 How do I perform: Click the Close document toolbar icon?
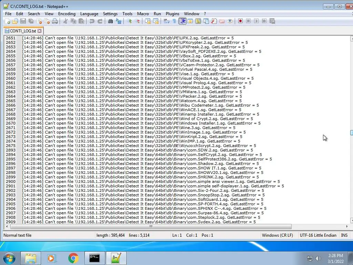click(39, 21)
